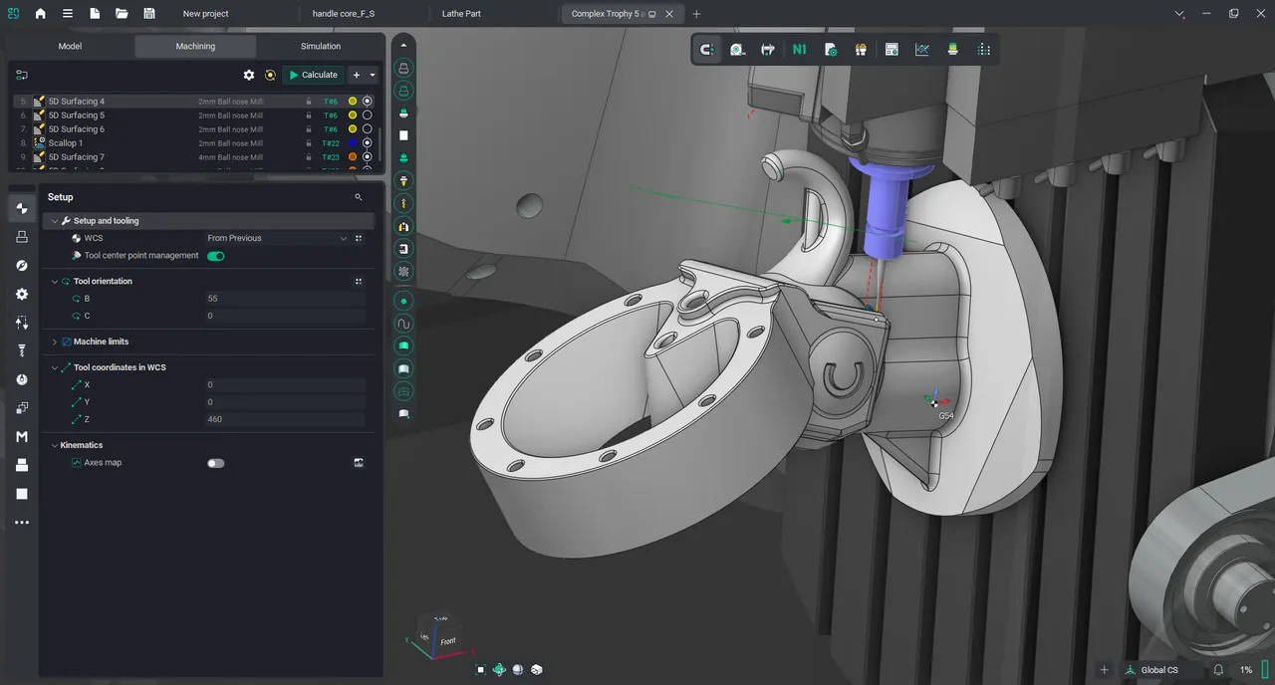This screenshot has height=685, width=1275.
Task: Click the Calculate button
Action: (x=314, y=75)
